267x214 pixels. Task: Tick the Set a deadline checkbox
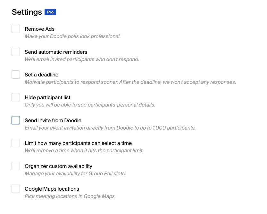tap(16, 75)
